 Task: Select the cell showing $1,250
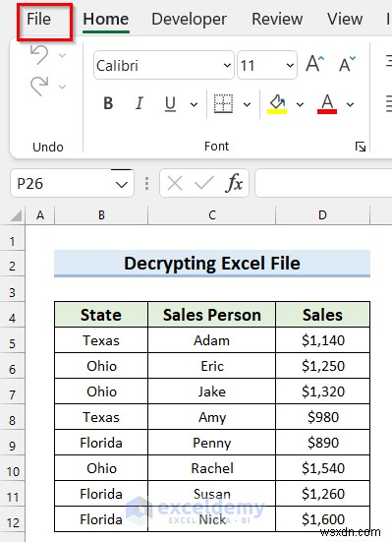322,366
